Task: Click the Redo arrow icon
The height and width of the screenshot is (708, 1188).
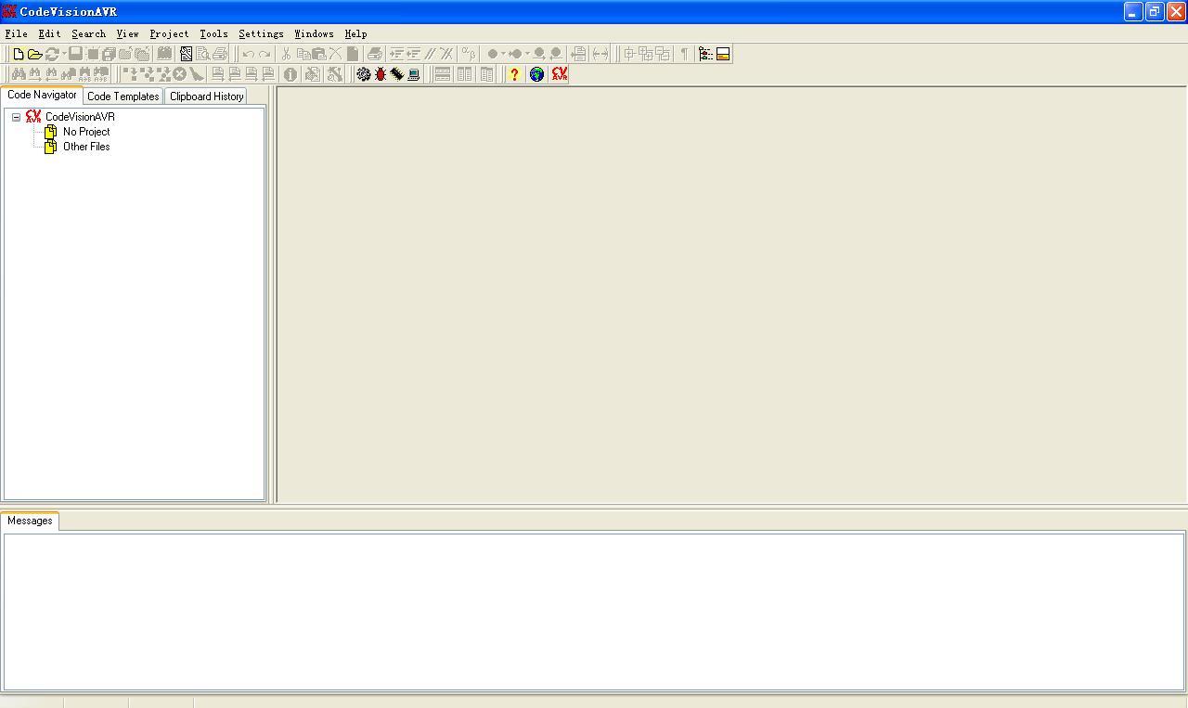Action: (x=265, y=54)
